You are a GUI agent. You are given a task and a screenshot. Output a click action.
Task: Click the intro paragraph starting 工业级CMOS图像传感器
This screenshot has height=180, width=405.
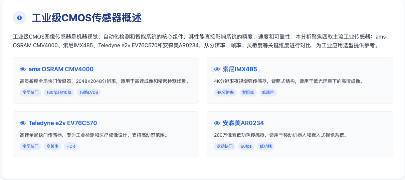click(199, 41)
